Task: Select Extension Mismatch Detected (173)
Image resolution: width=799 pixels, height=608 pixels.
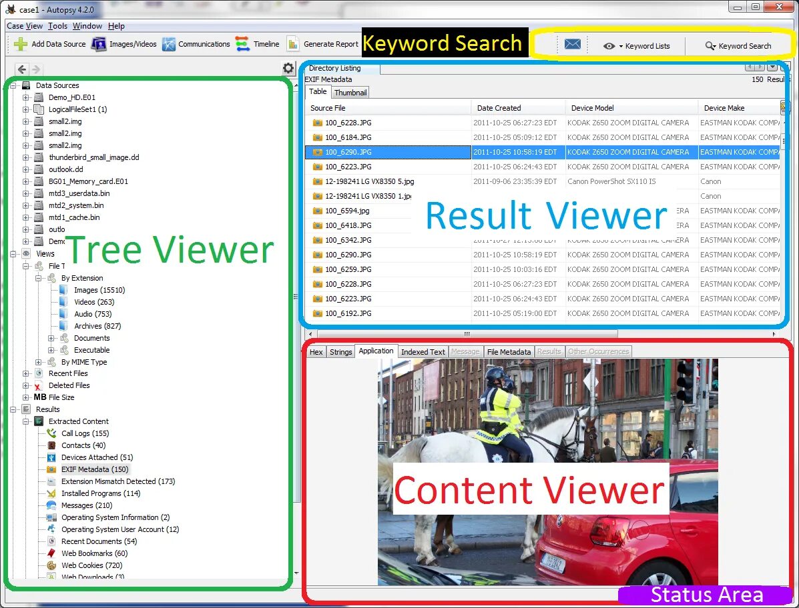Action: [118, 481]
